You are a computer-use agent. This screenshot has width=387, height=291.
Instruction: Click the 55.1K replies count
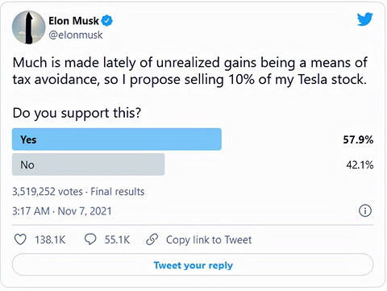tap(117, 239)
